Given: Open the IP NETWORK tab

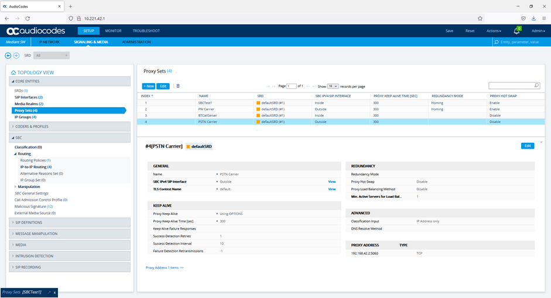Looking at the screenshot, I should click(x=49, y=42).
